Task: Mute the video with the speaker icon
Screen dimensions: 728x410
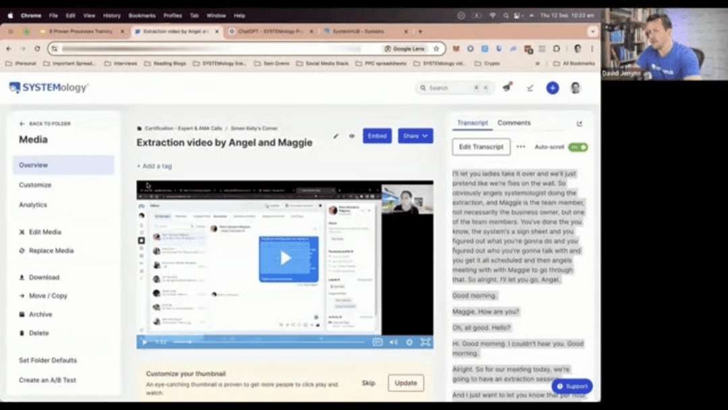Action: pos(394,342)
